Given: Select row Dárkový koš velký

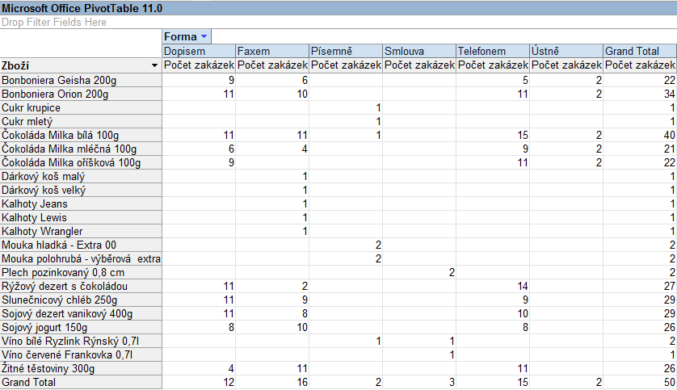Looking at the screenshot, I should 81,191.
